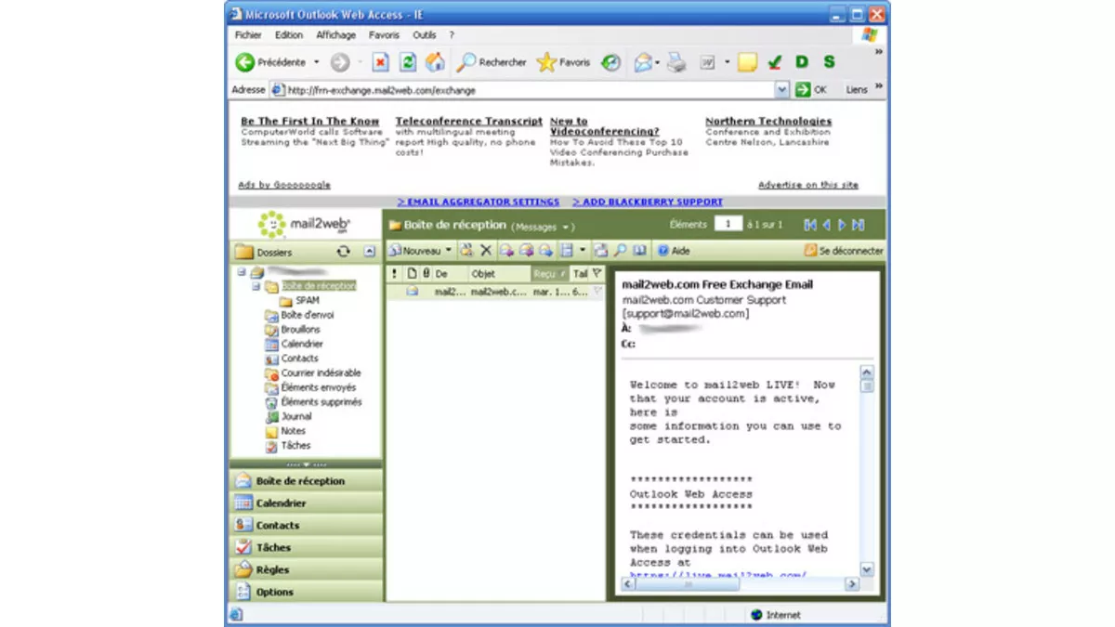This screenshot has width=1115, height=627.
Task: Refresh the page with the reload icon
Action: [407, 61]
